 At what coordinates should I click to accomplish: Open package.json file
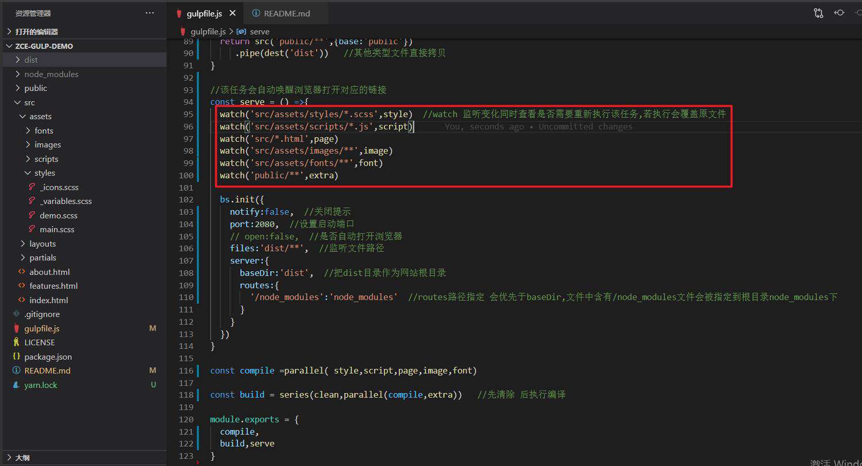coord(84,357)
